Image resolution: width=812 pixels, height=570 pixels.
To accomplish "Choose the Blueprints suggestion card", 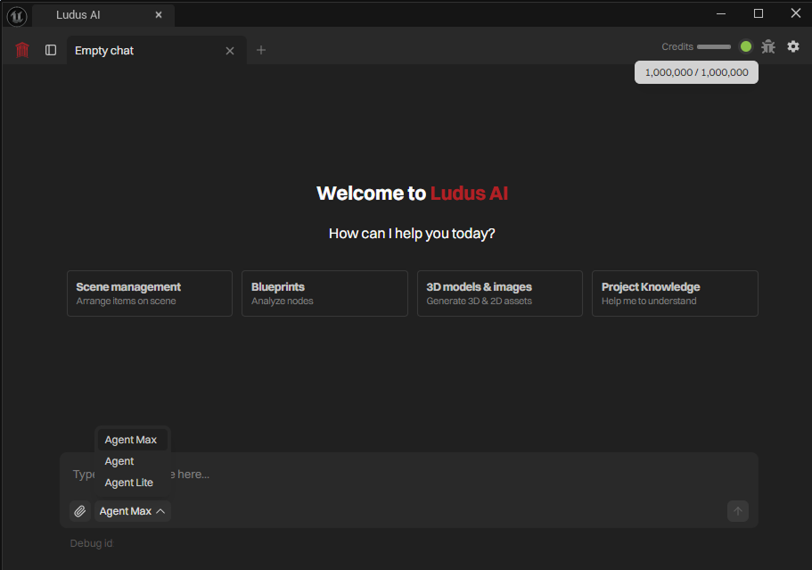I will pos(324,293).
